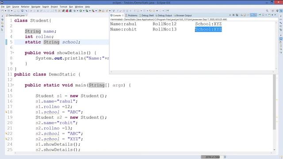Click the New file toolbar icon
This screenshot has width=283, height=159.
point(2,11)
